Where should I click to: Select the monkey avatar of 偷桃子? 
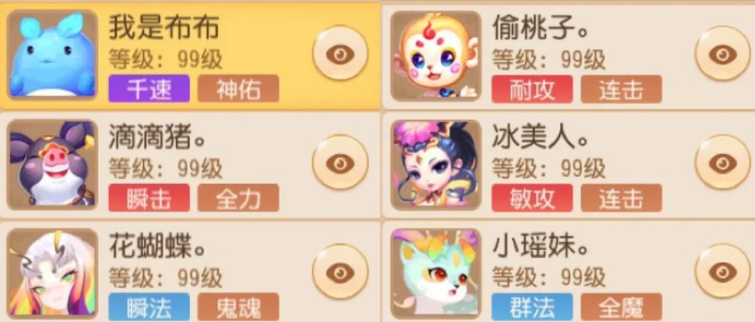436,56
